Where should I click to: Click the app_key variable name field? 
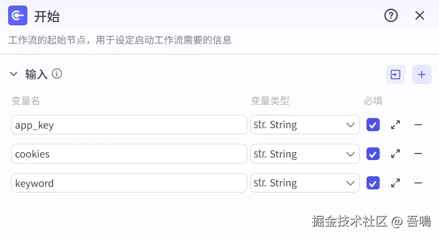pos(129,125)
